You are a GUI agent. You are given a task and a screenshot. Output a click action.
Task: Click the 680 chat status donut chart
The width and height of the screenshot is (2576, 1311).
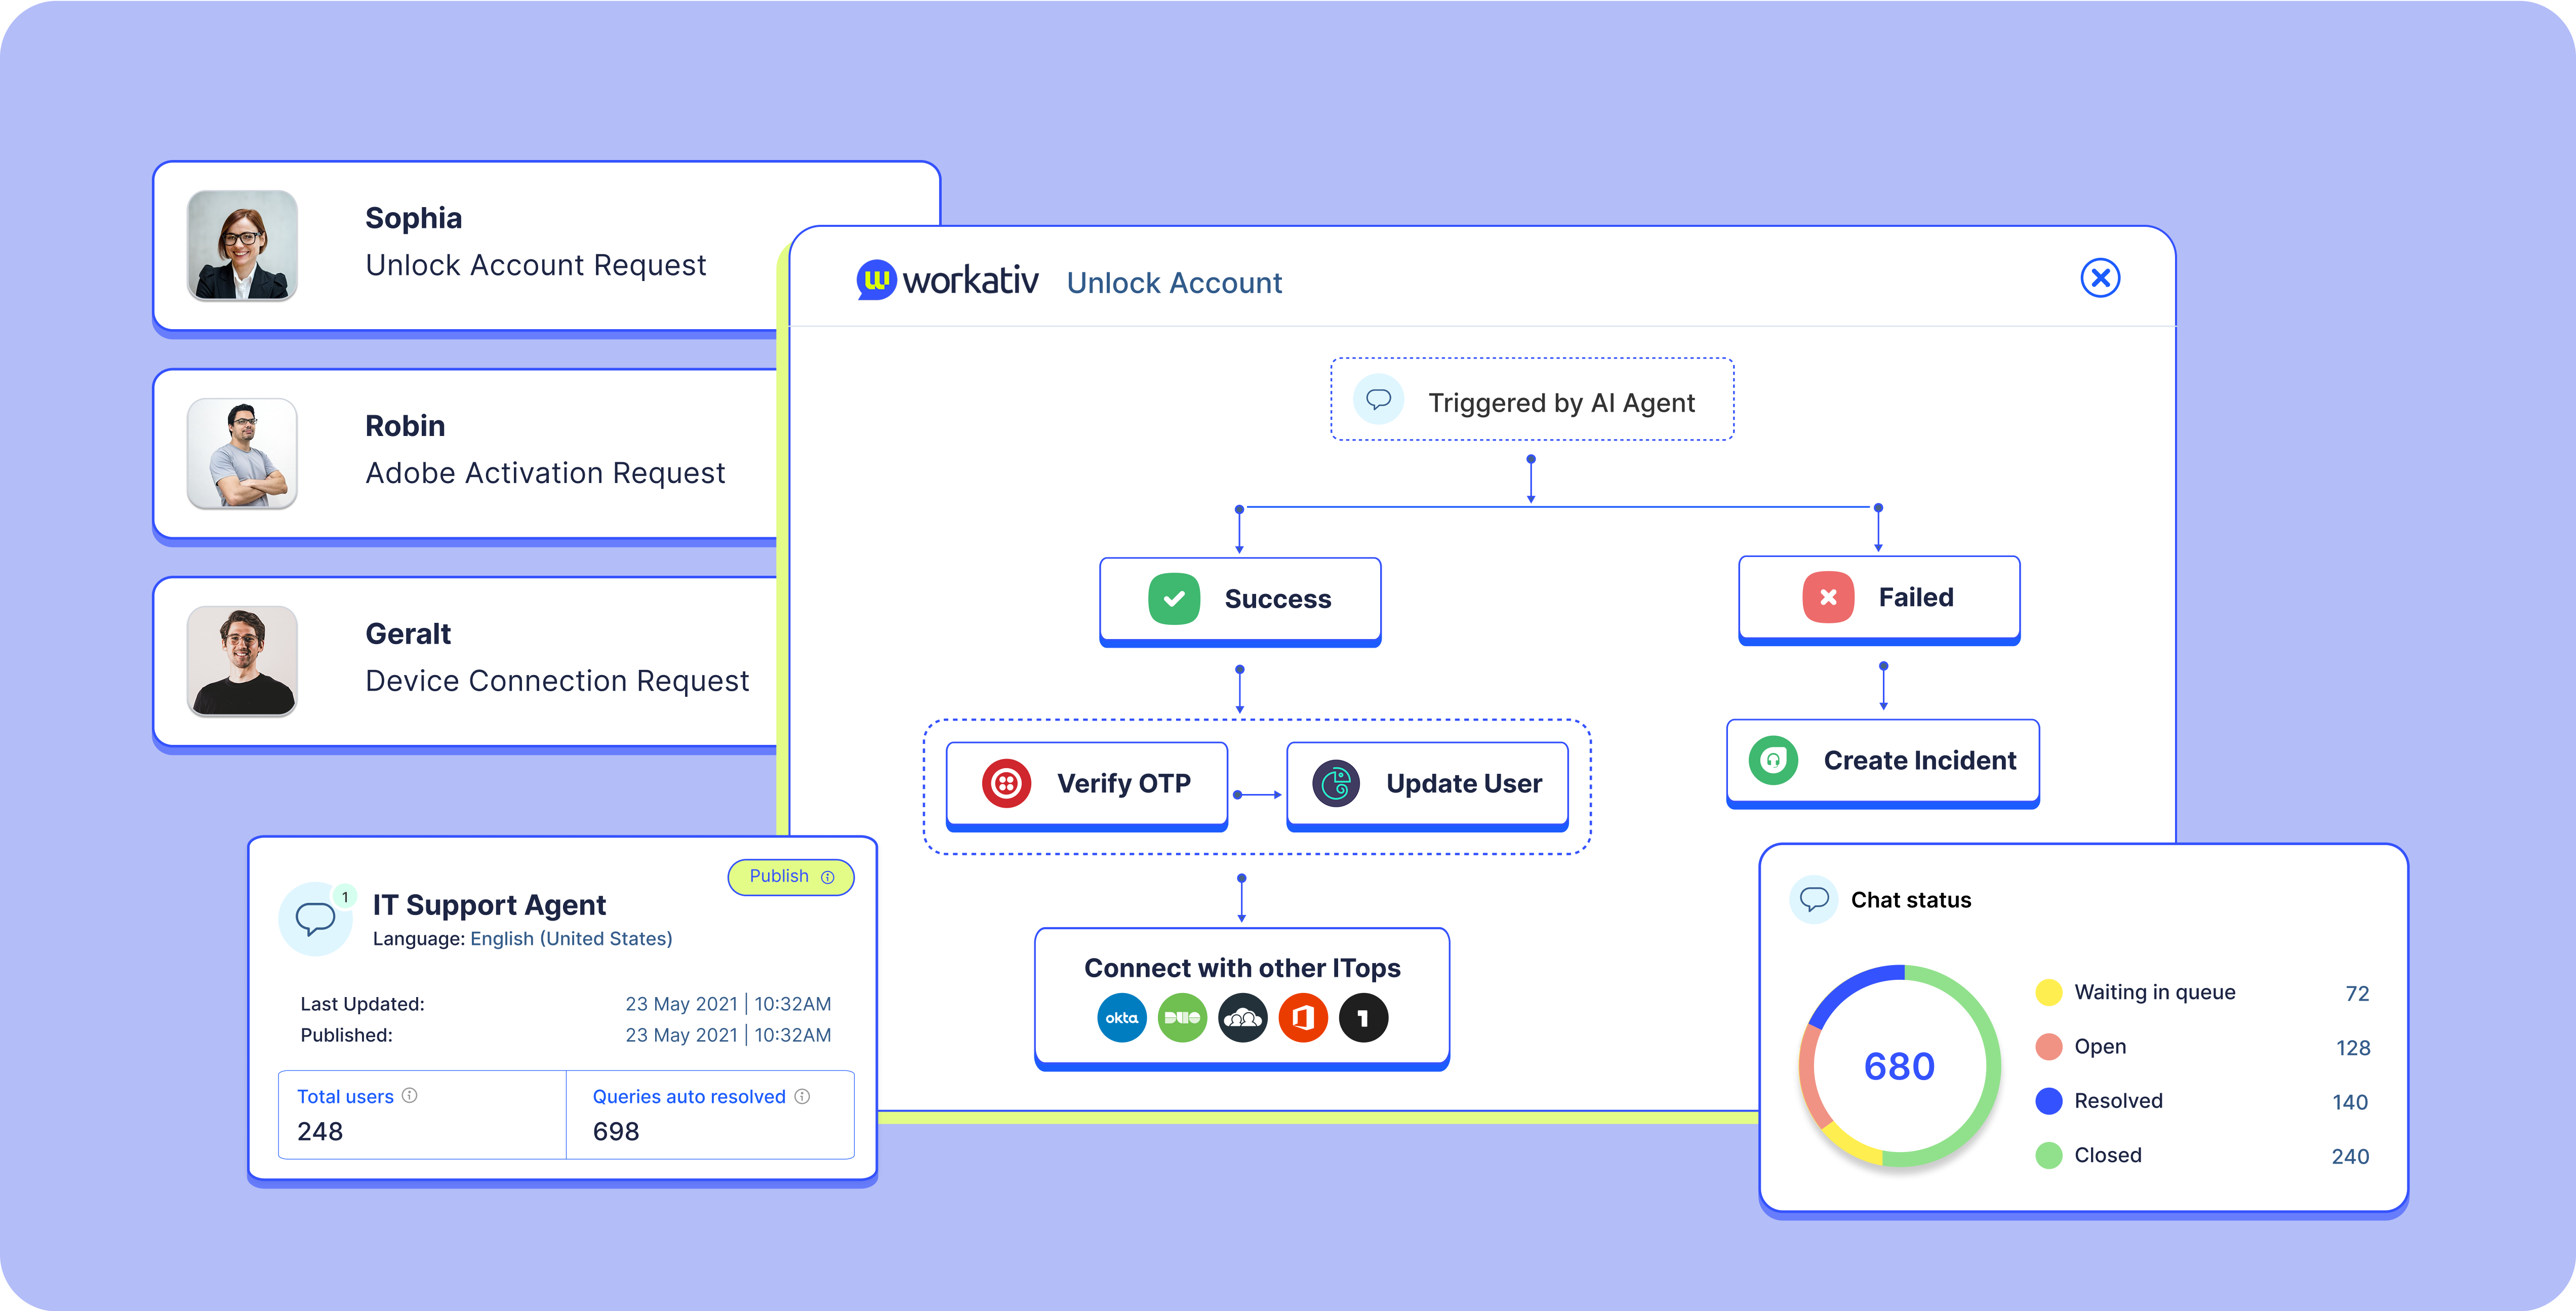[x=1899, y=1065]
